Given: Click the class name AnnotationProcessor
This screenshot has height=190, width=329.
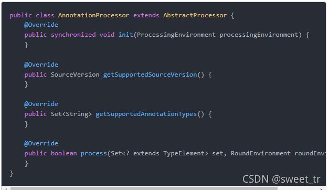Looking at the screenshot, I should (93, 15).
